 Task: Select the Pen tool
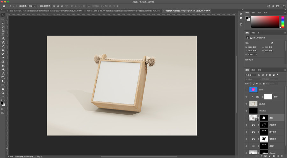pyautogui.click(x=3, y=73)
